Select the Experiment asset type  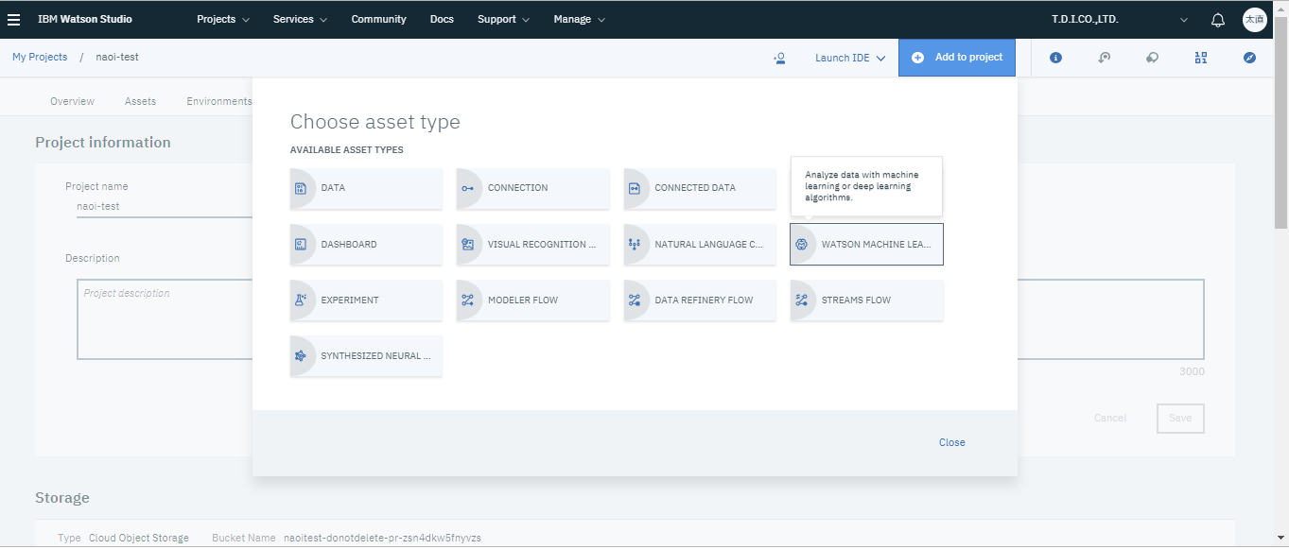coord(366,300)
